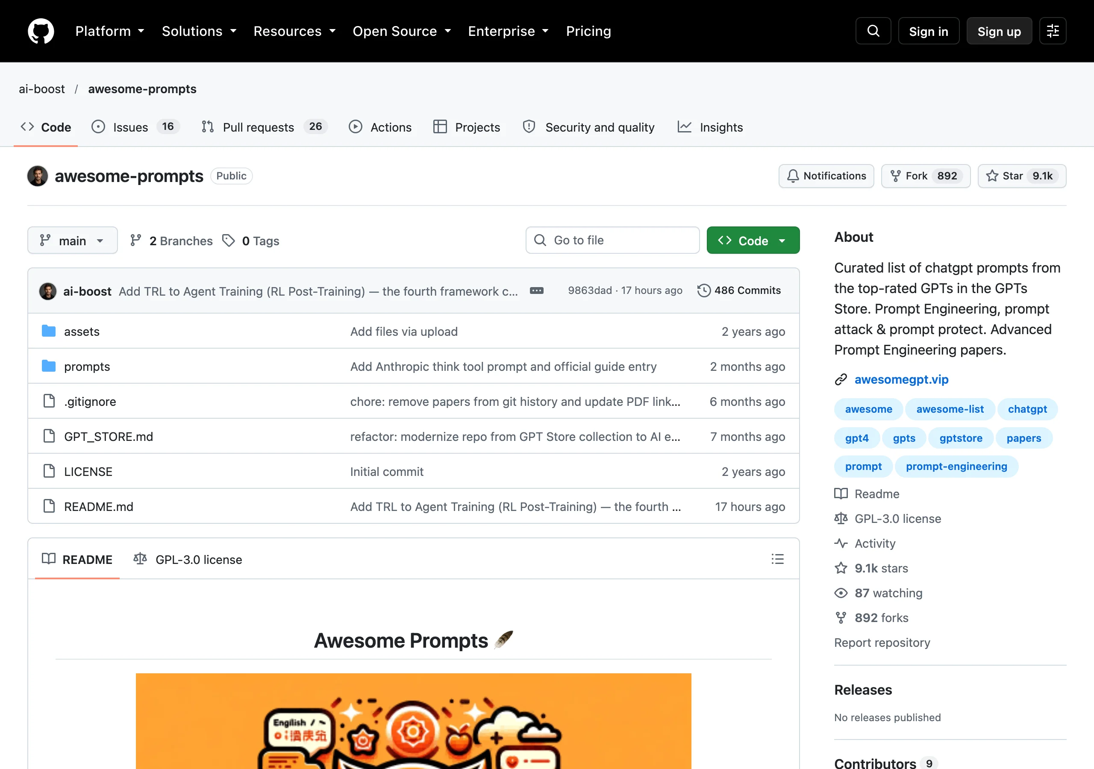Open the Insights tab

(x=710, y=127)
